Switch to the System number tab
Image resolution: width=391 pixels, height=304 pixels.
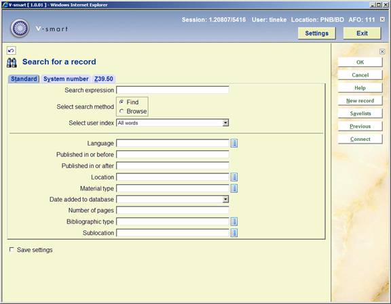click(x=66, y=79)
